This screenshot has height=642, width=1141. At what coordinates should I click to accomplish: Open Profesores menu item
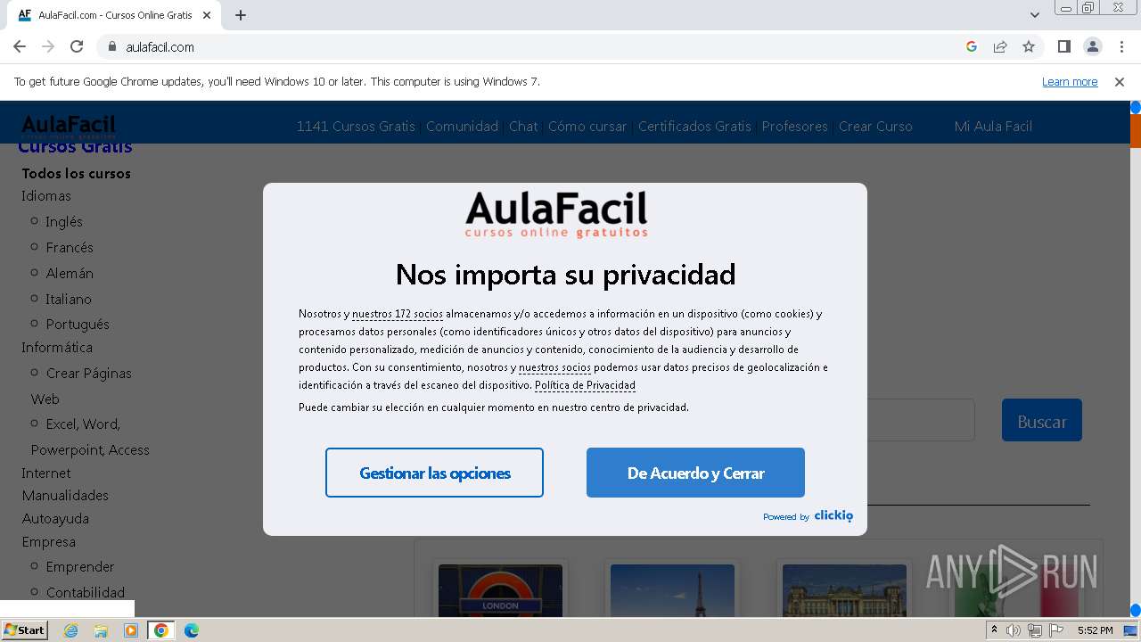coord(795,126)
